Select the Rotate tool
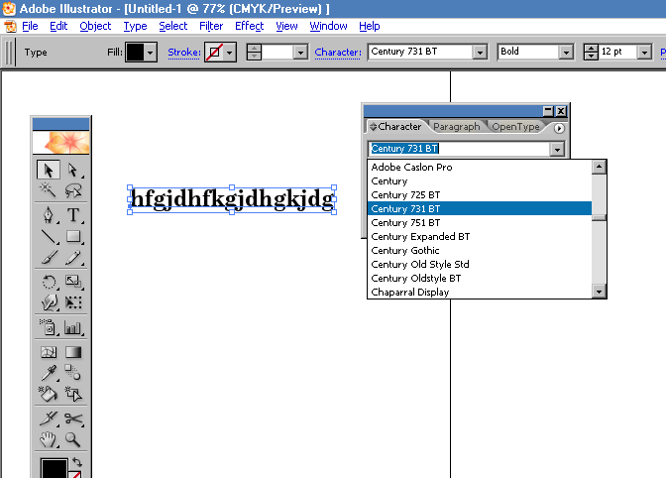The image size is (666, 478). 48,282
